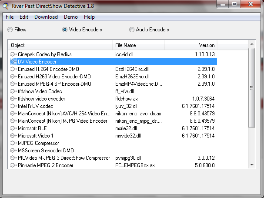Click the icon beside MSScreen 9 encoder DMO
Image resolution: width=264 pixels, height=198 pixels.
click(13, 151)
